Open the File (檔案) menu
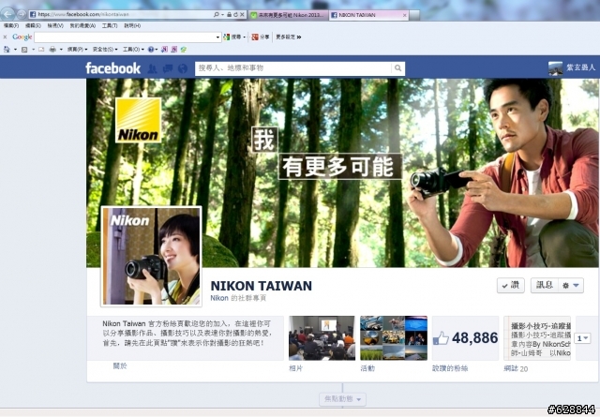The width and height of the screenshot is (600, 417). (x=11, y=25)
